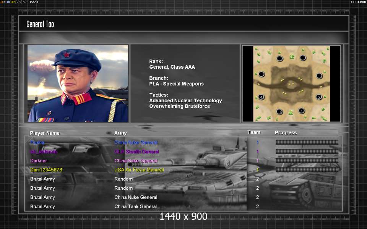Click start position 1 on the map
The height and width of the screenshot is (229, 367).
302,111
